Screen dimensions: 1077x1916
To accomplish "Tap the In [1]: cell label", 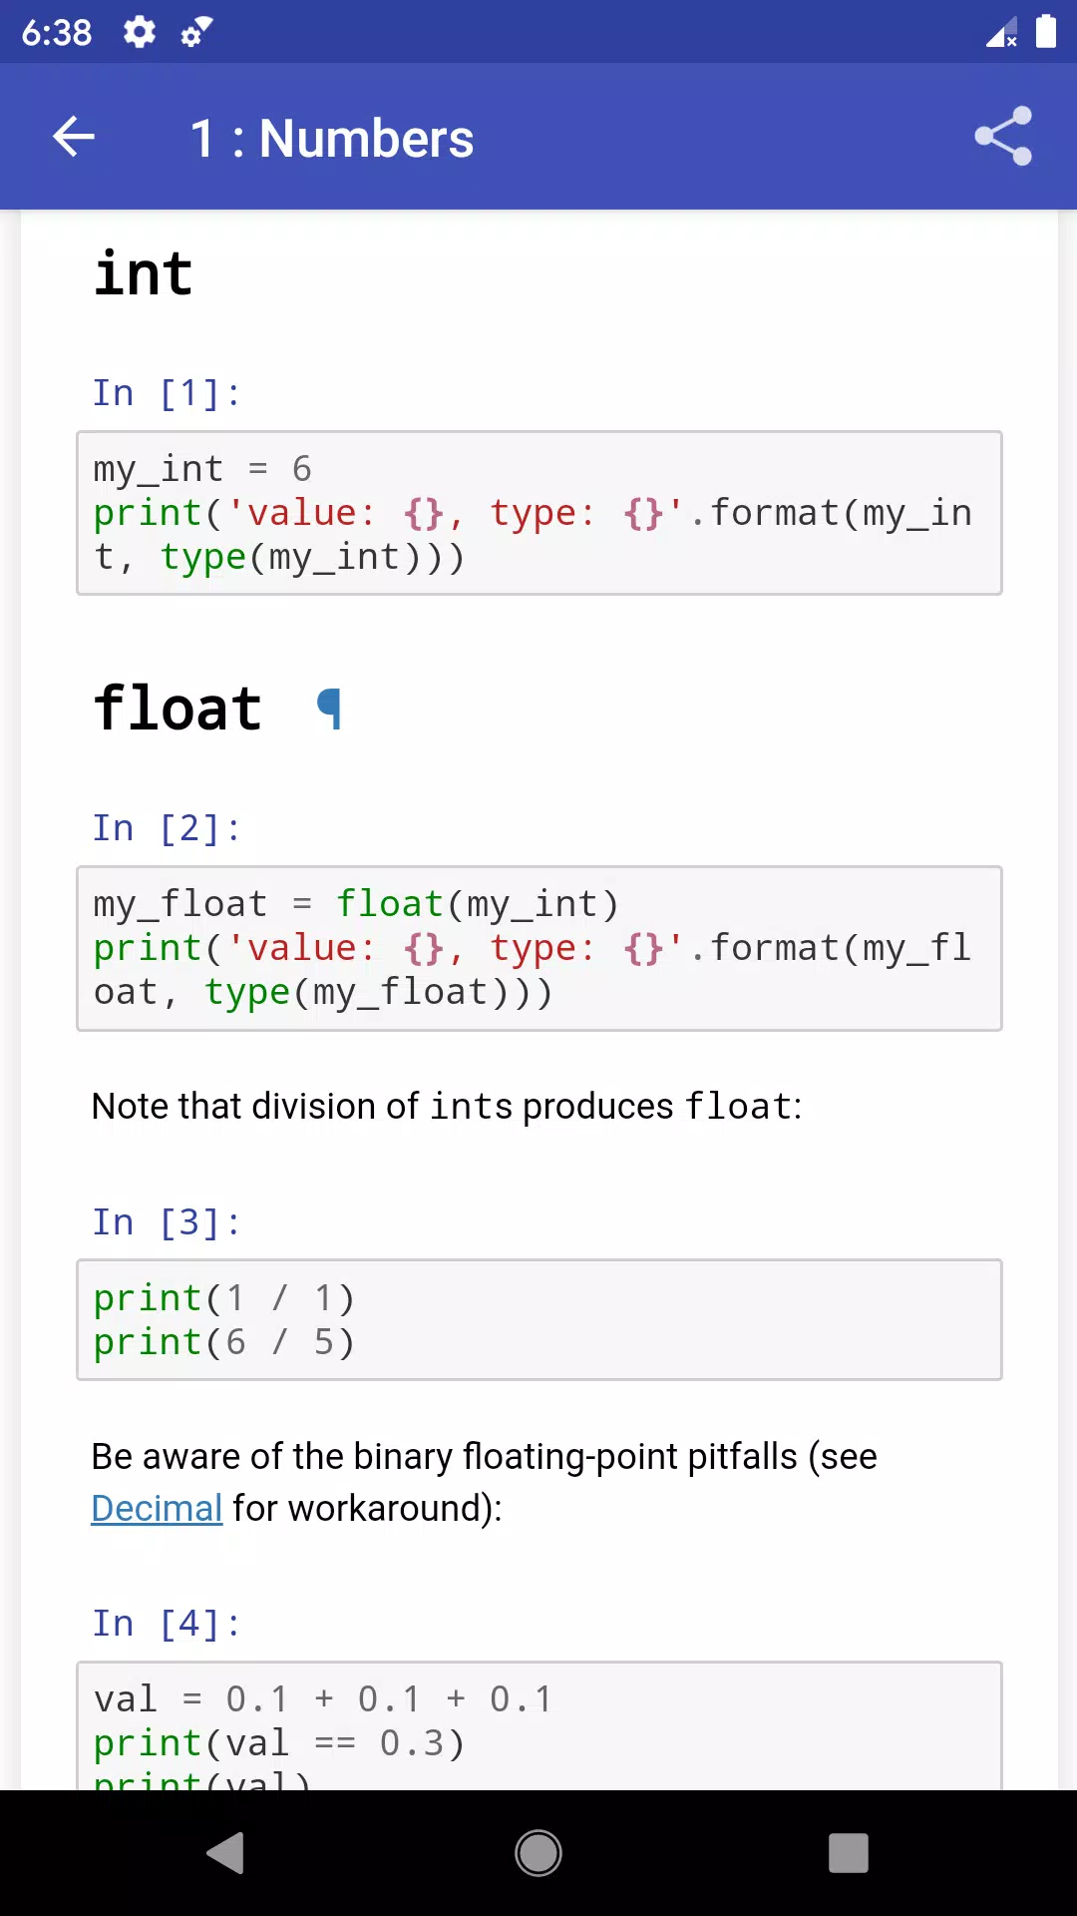I will pyautogui.click(x=167, y=393).
